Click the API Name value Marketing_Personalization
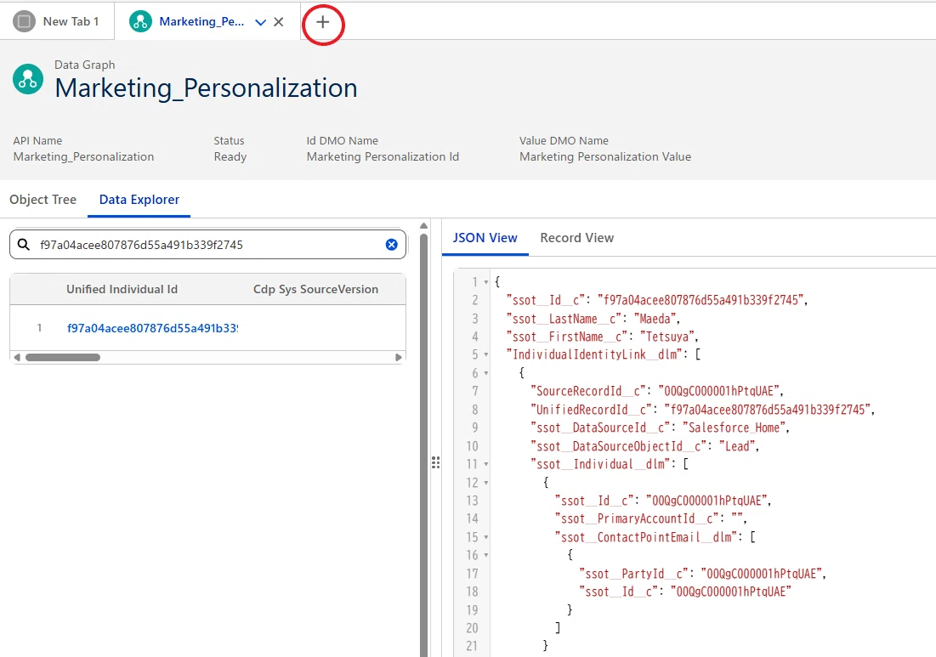The width and height of the screenshot is (936, 657). tap(83, 156)
